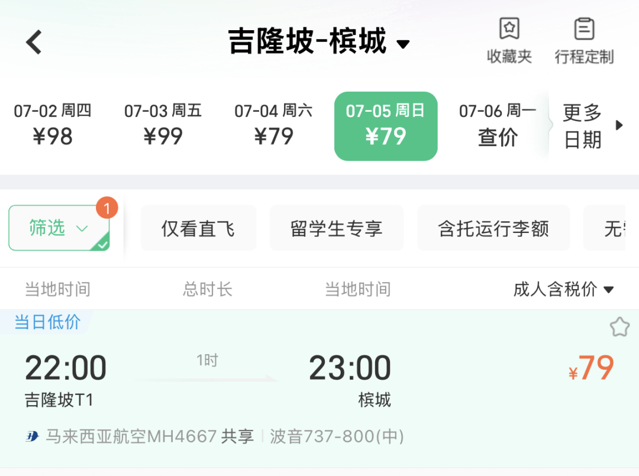Switch to 07-04 周六 date tab

click(x=273, y=125)
